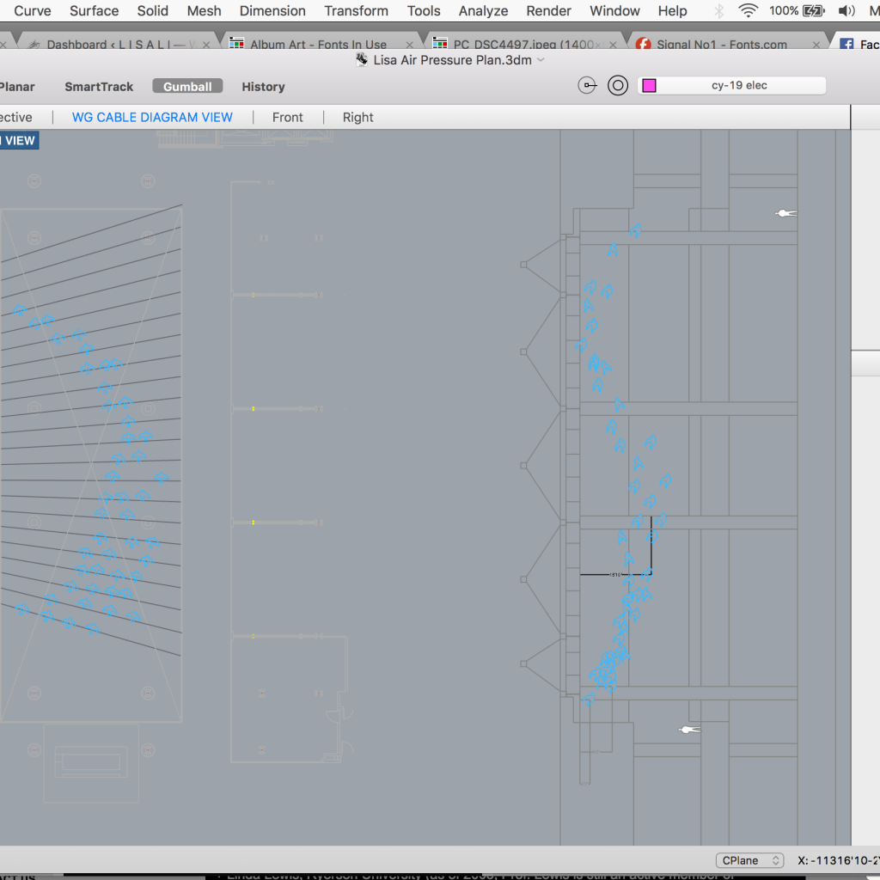Open the Curve menu

pos(32,10)
